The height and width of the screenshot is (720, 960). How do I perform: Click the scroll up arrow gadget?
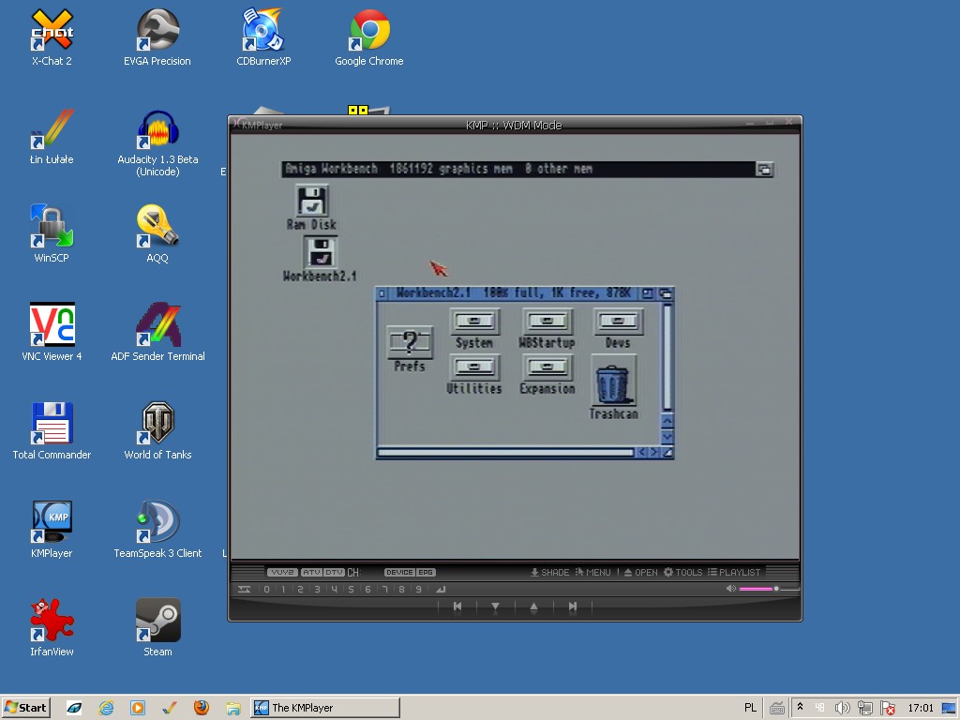(667, 421)
